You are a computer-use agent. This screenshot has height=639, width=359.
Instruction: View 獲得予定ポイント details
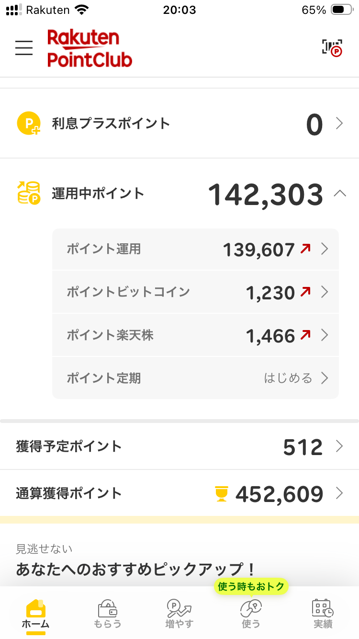click(x=179, y=446)
